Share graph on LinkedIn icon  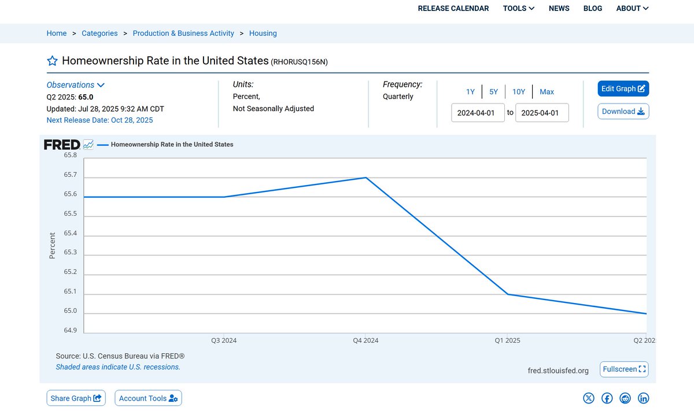point(644,398)
